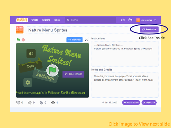Open the Explore menu item
Image resolution: width=171 pixels, height=128 pixels.
46,20
